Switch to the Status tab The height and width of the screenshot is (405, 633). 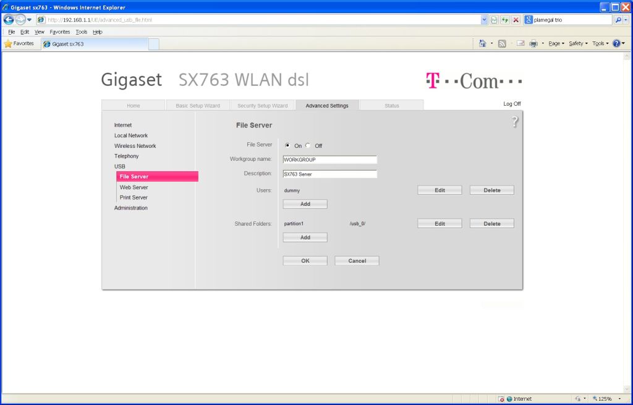pos(391,105)
